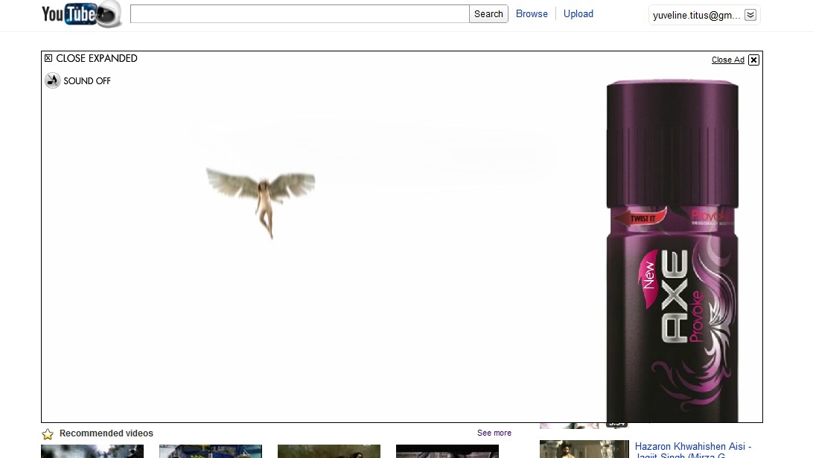Click the Close Expanded box icon

click(x=48, y=58)
